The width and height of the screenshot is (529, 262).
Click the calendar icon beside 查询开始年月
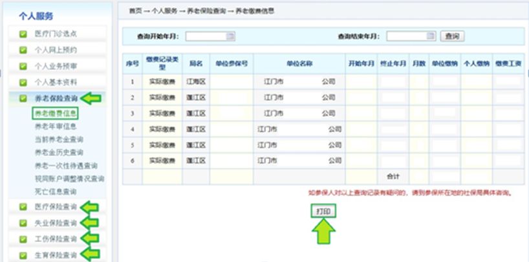pyautogui.click(x=231, y=36)
